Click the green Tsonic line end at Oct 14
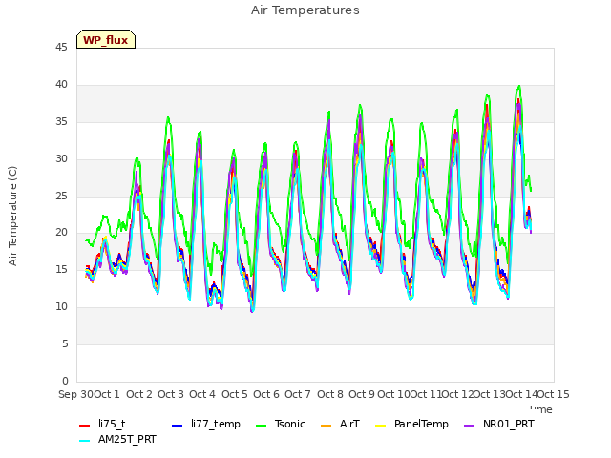611x458 pixels. pos(531,190)
